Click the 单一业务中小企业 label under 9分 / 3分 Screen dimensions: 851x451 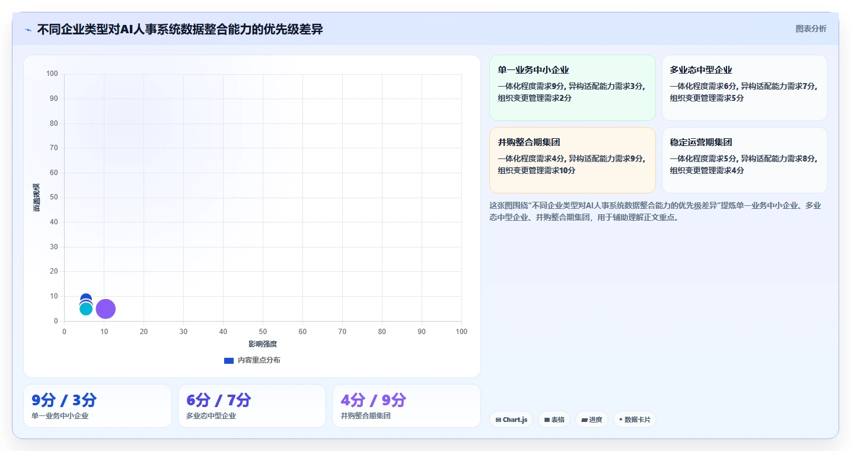[60, 416]
